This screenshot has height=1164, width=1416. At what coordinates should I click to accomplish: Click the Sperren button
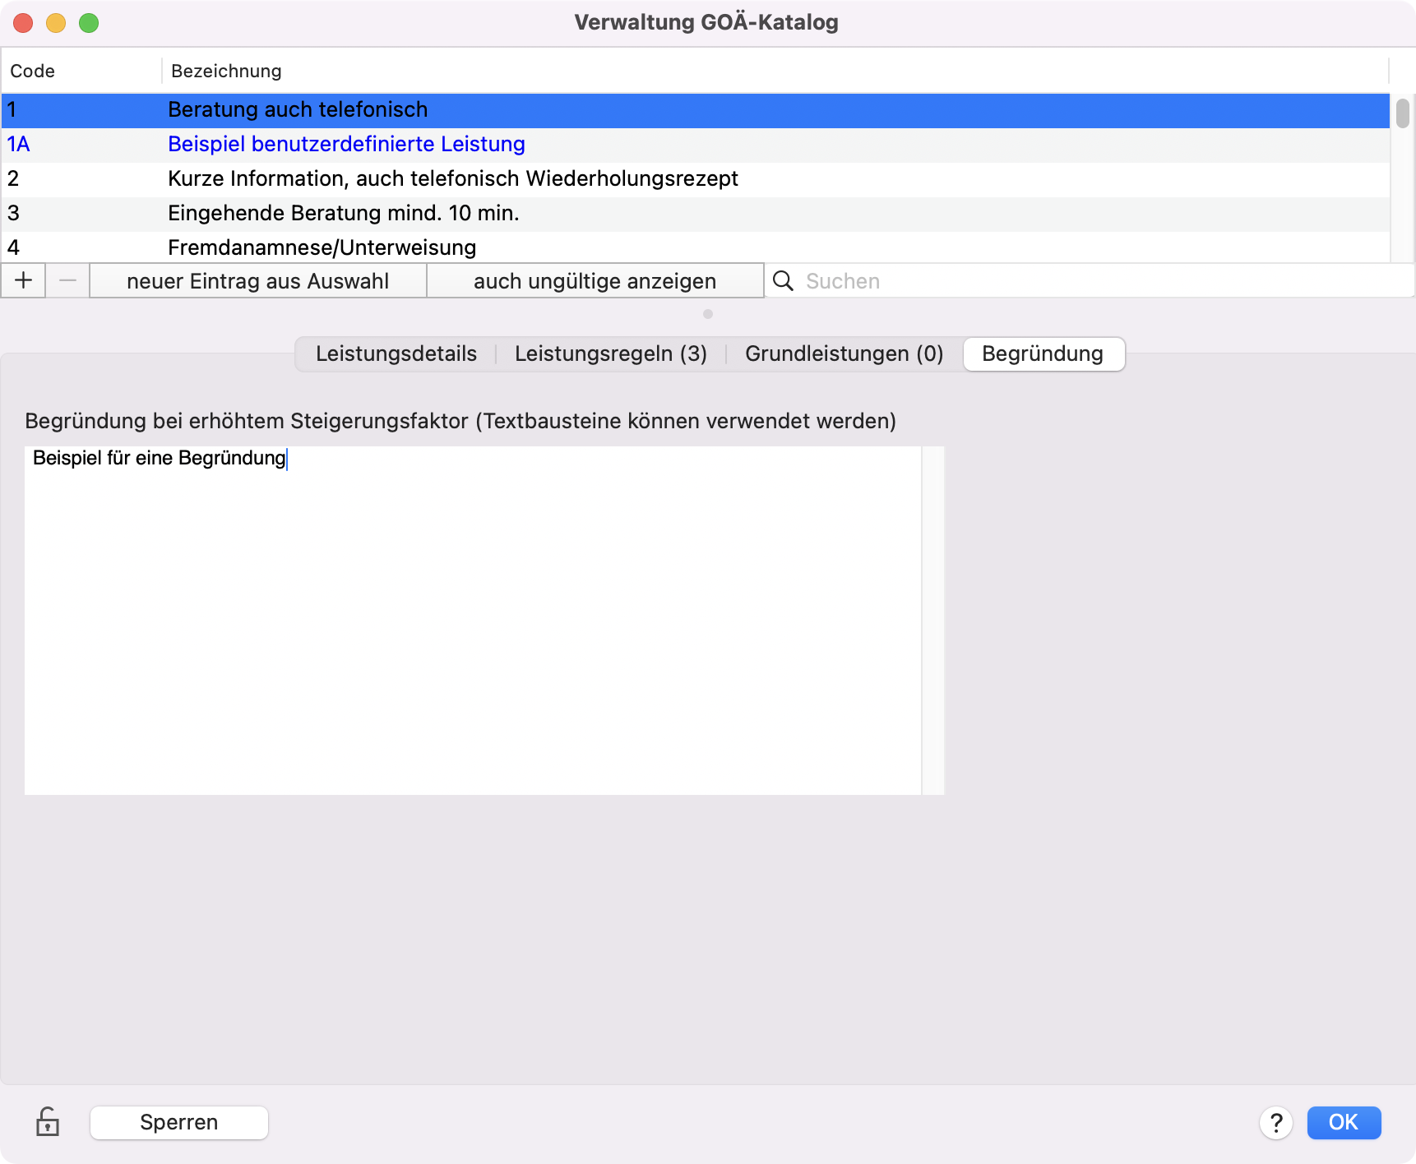point(179,1122)
